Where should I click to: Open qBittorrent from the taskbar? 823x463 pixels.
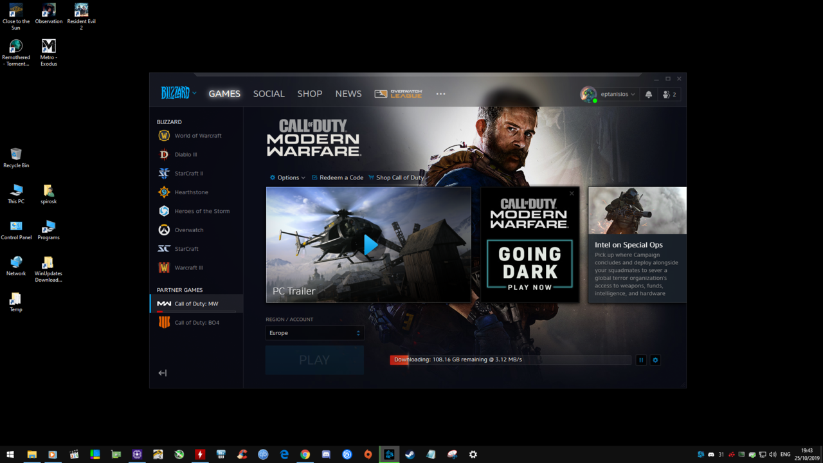coord(263,454)
